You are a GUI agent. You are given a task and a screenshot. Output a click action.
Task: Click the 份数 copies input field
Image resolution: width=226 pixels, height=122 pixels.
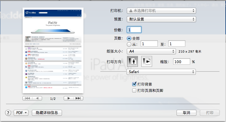click(x=134, y=30)
